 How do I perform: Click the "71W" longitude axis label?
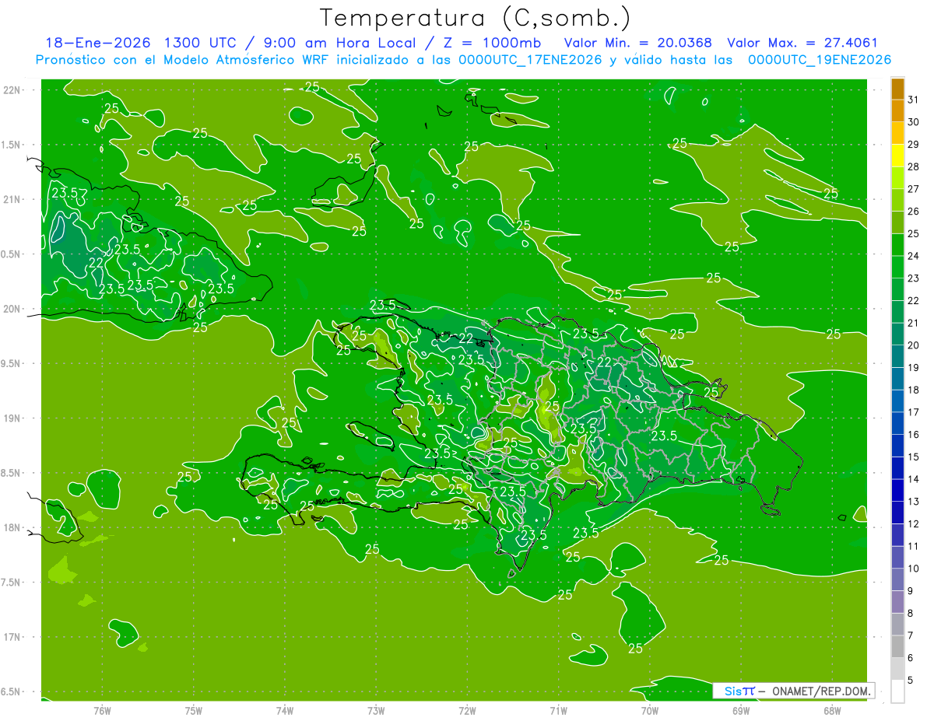pyautogui.click(x=558, y=711)
